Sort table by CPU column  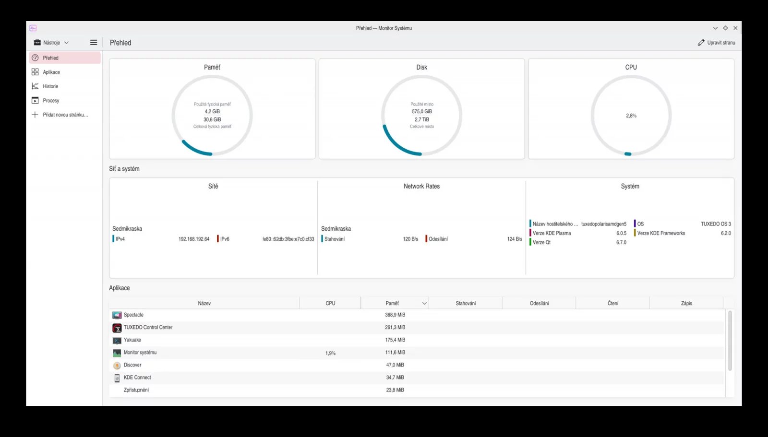click(x=330, y=303)
